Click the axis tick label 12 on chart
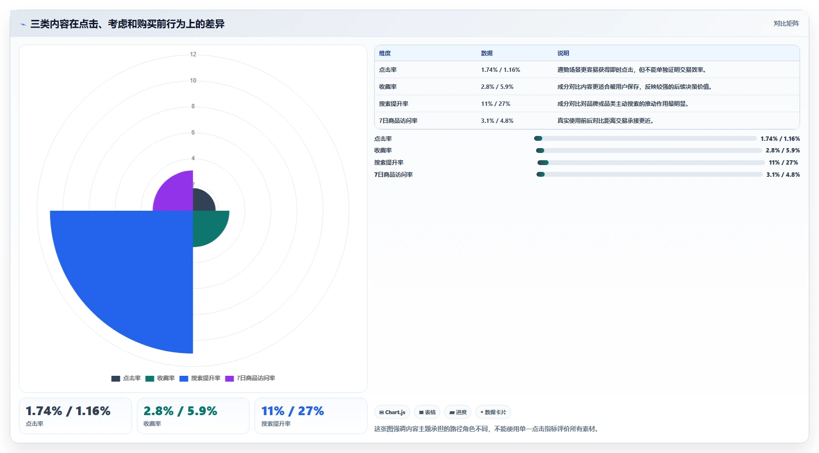 coord(193,54)
